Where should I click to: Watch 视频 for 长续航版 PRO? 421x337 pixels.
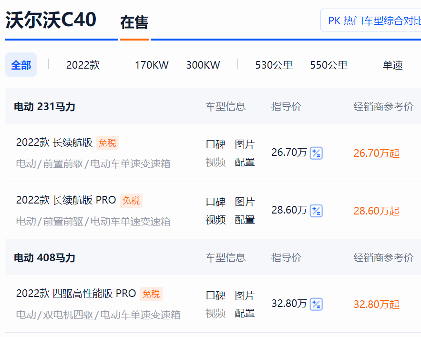216,220
